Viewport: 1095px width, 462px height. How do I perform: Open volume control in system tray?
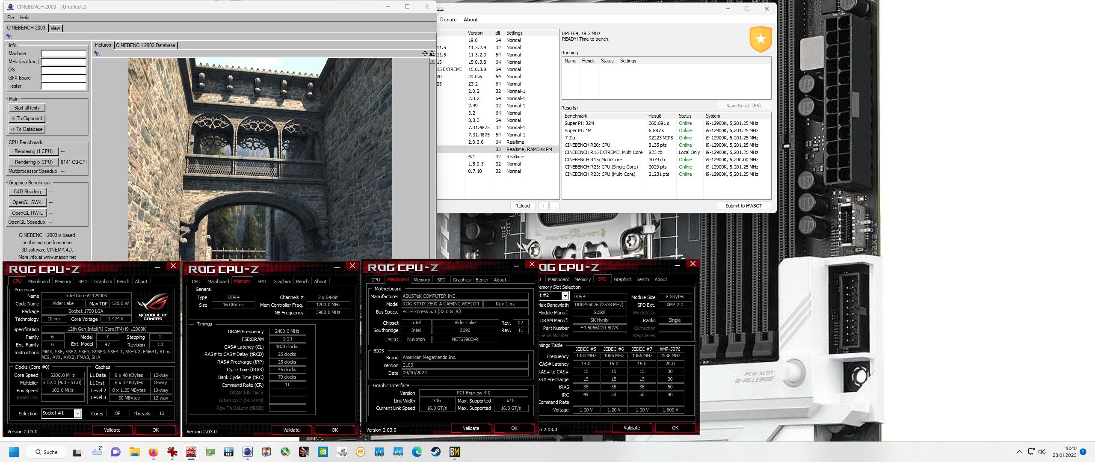pyautogui.click(x=1042, y=452)
